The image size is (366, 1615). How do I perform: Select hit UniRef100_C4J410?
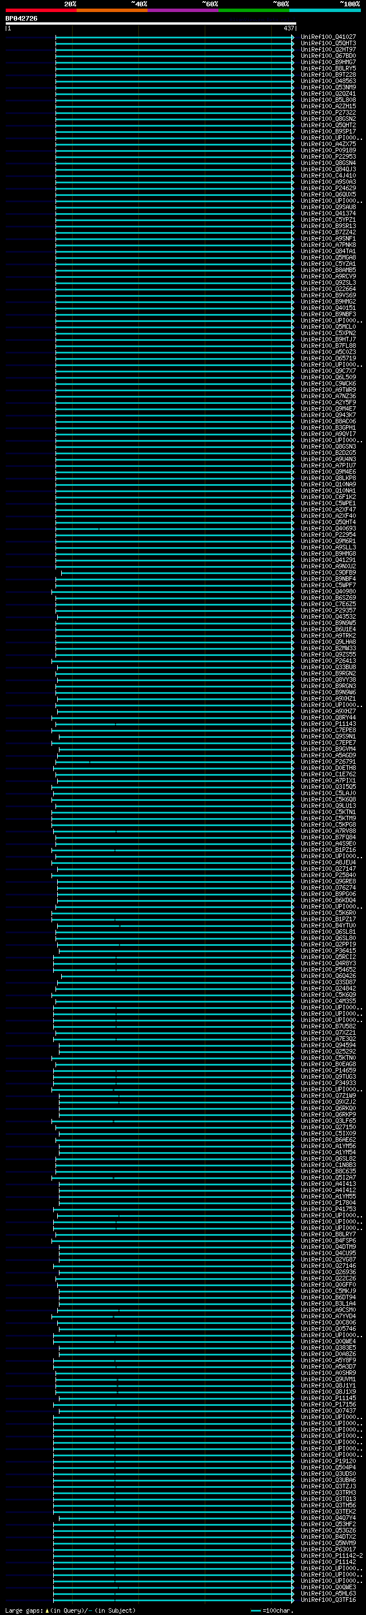328,175
